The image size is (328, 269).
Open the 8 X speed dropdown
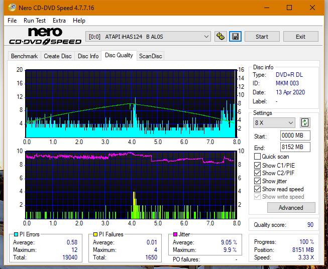(274, 122)
